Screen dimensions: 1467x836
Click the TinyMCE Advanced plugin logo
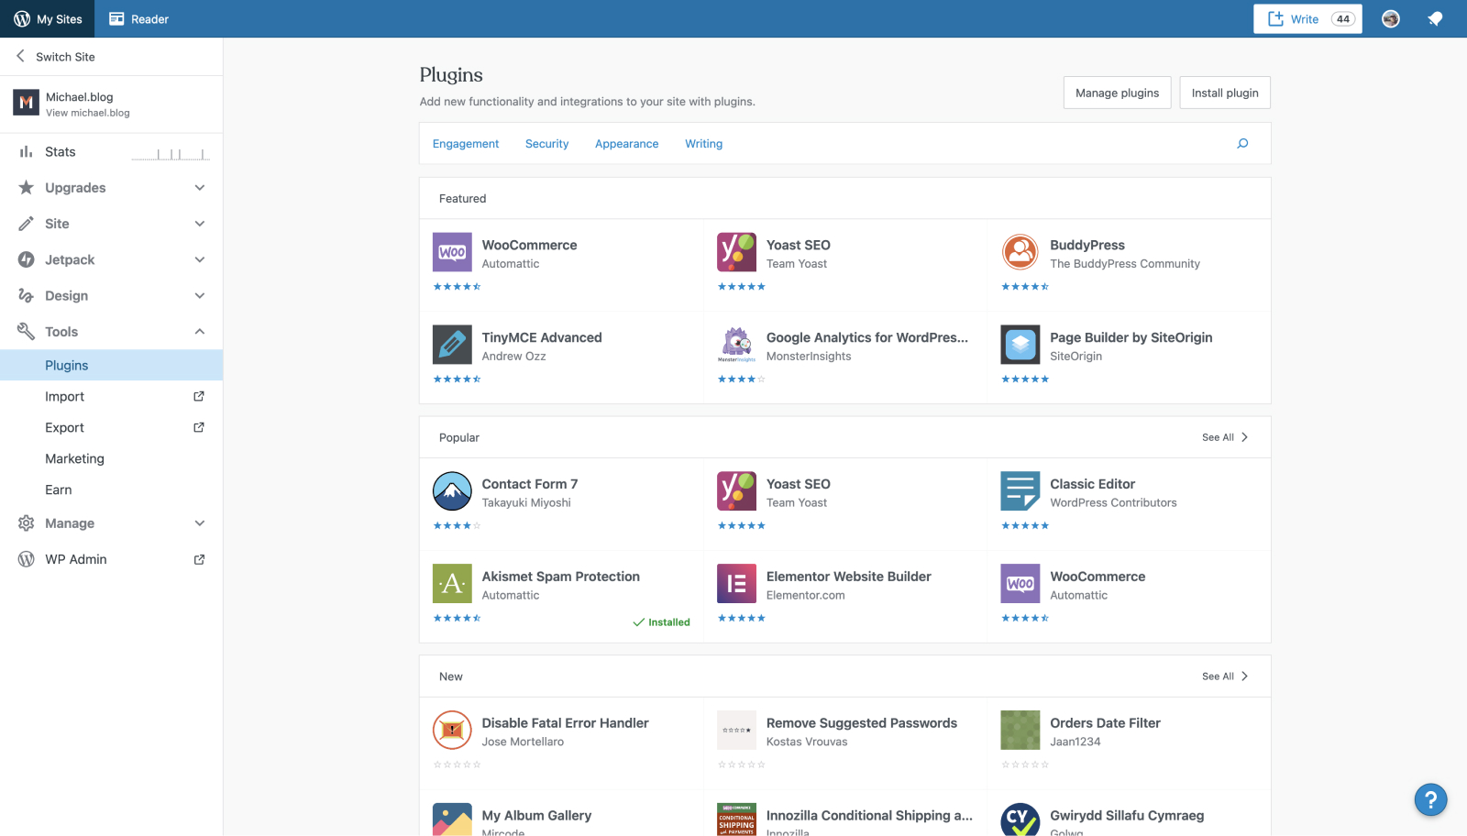point(452,345)
